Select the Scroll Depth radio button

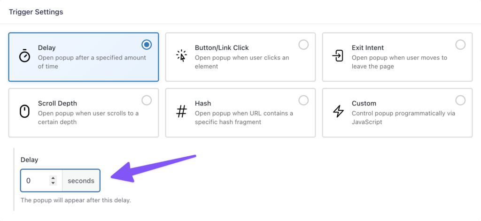(x=147, y=100)
